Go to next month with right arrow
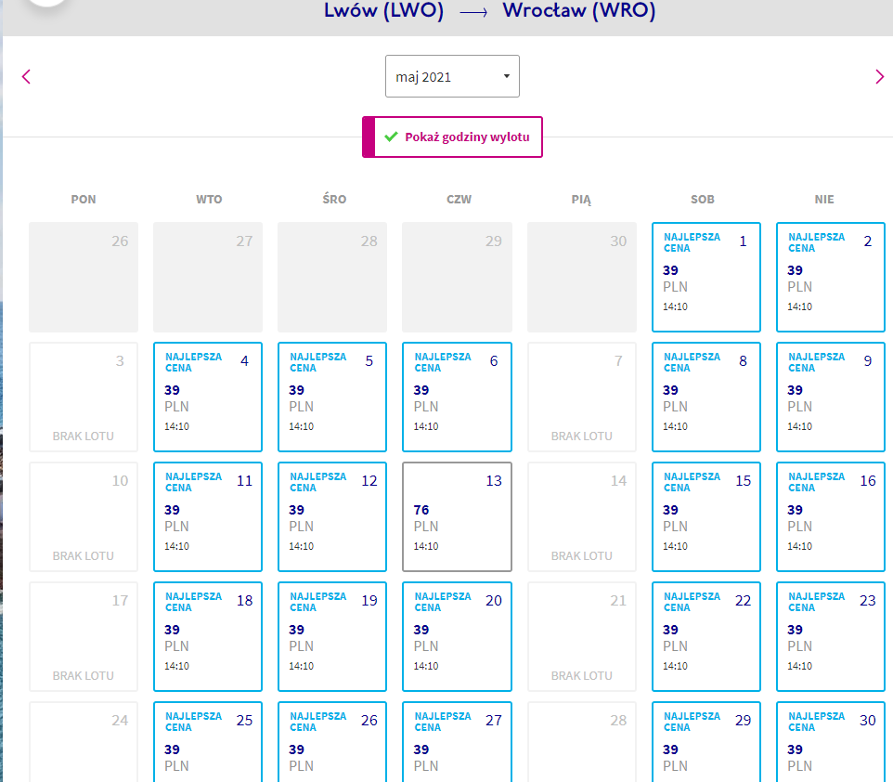 (x=879, y=77)
